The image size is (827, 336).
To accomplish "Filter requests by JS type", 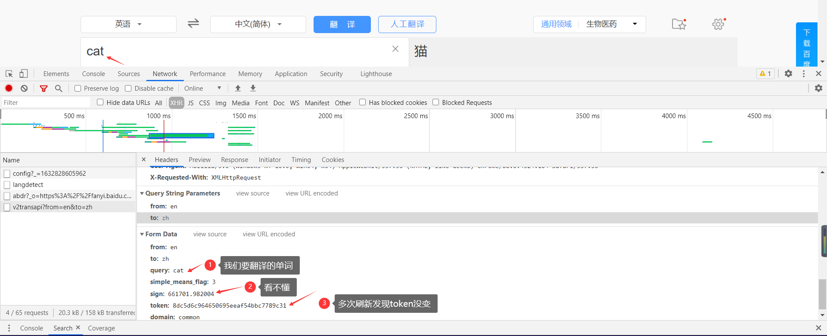I will point(191,103).
